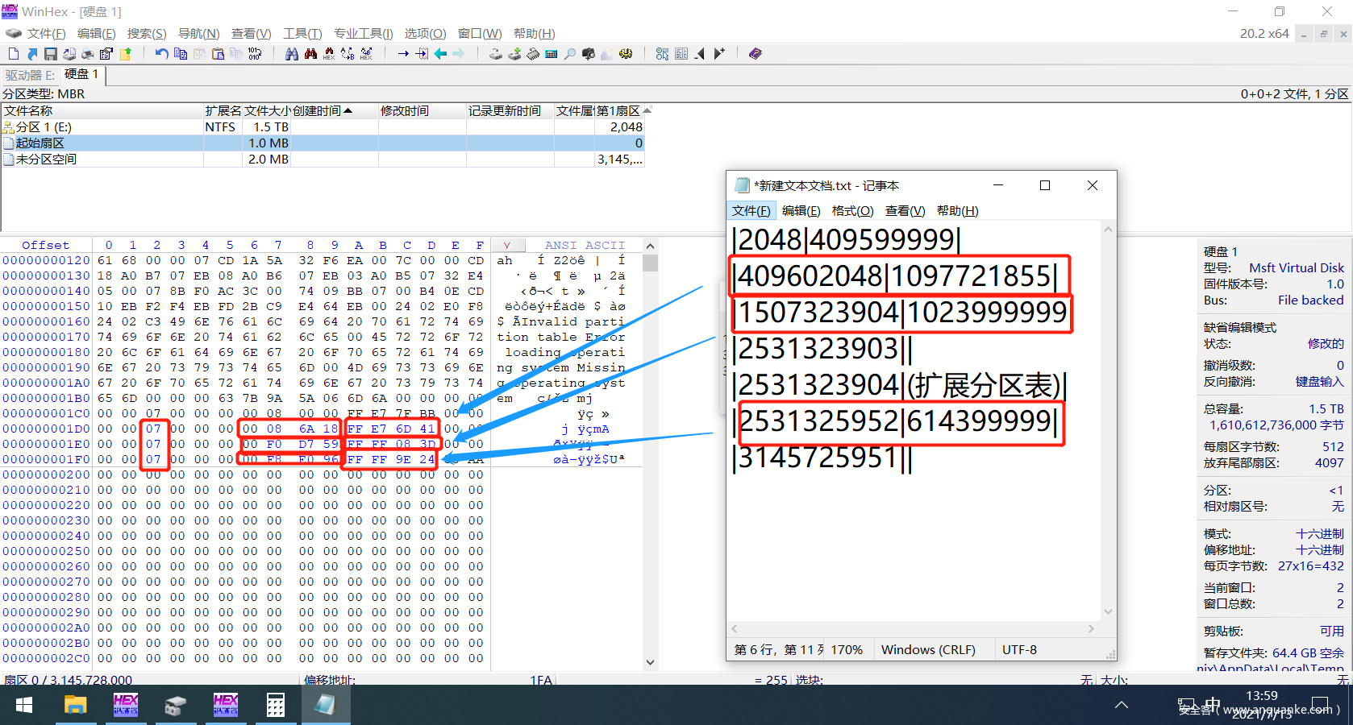Open the 工具(T) menu in WinHex
This screenshot has width=1353, height=725.
302,34
